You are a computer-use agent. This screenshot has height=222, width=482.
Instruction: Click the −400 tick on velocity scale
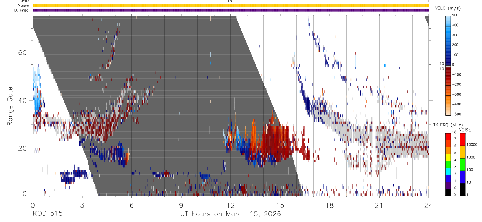point(457,105)
